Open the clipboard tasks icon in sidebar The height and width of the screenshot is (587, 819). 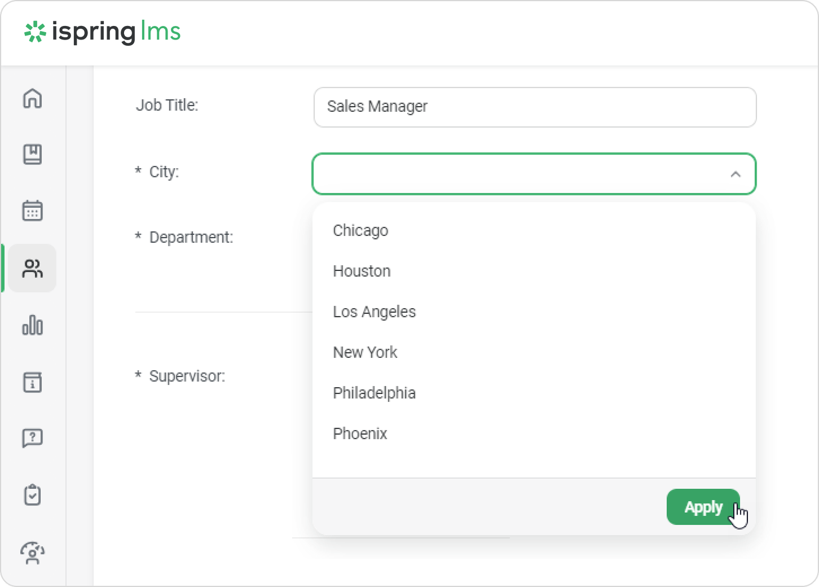[x=32, y=495]
